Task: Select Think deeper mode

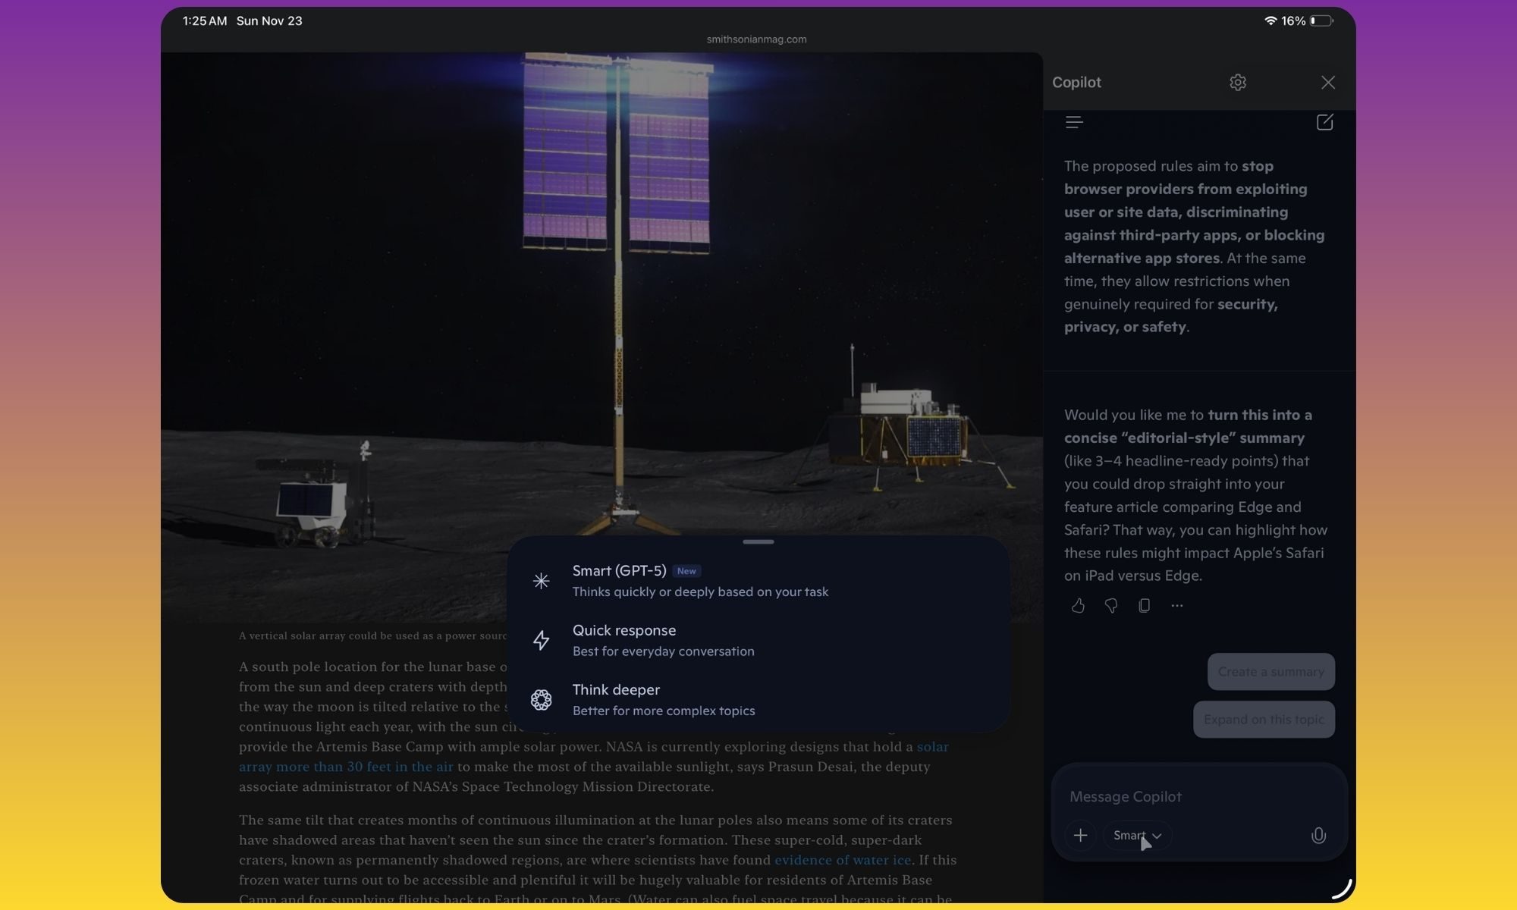Action: pyautogui.click(x=758, y=699)
